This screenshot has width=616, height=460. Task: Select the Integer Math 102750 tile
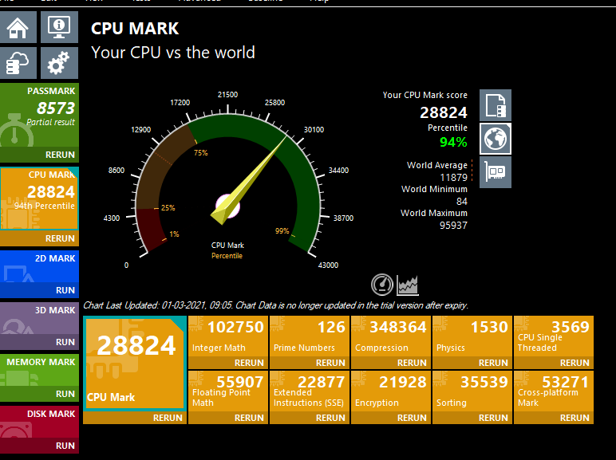point(228,336)
